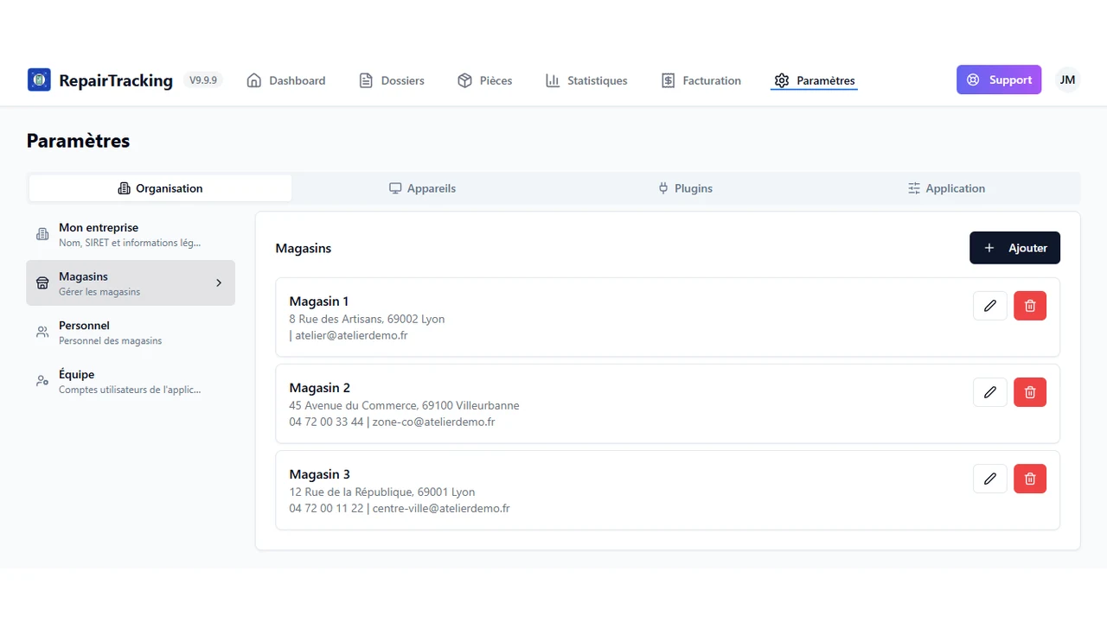Delete Magasin 2 using trash icon
Viewport: 1107px width, 622px height.
1030,392
